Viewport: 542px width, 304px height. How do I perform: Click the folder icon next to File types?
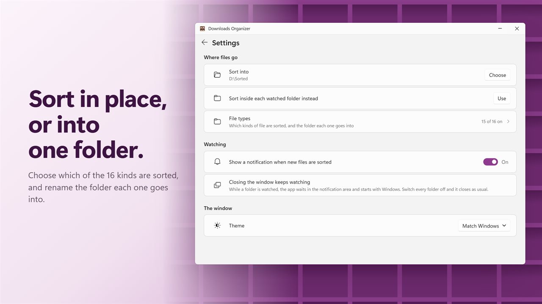[x=217, y=122]
